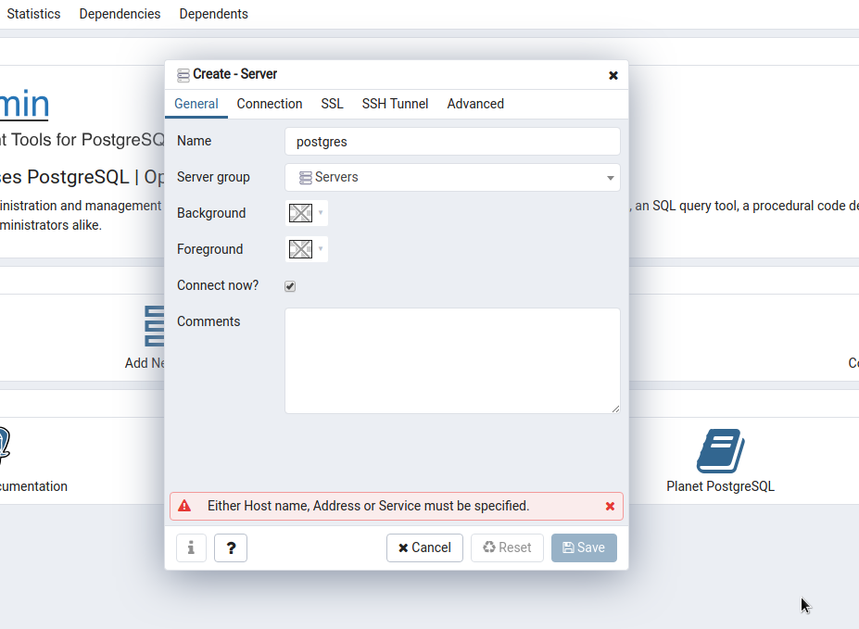The height and width of the screenshot is (629, 859).
Task: Follow the Planet PostgreSQL link
Action: tap(720, 486)
